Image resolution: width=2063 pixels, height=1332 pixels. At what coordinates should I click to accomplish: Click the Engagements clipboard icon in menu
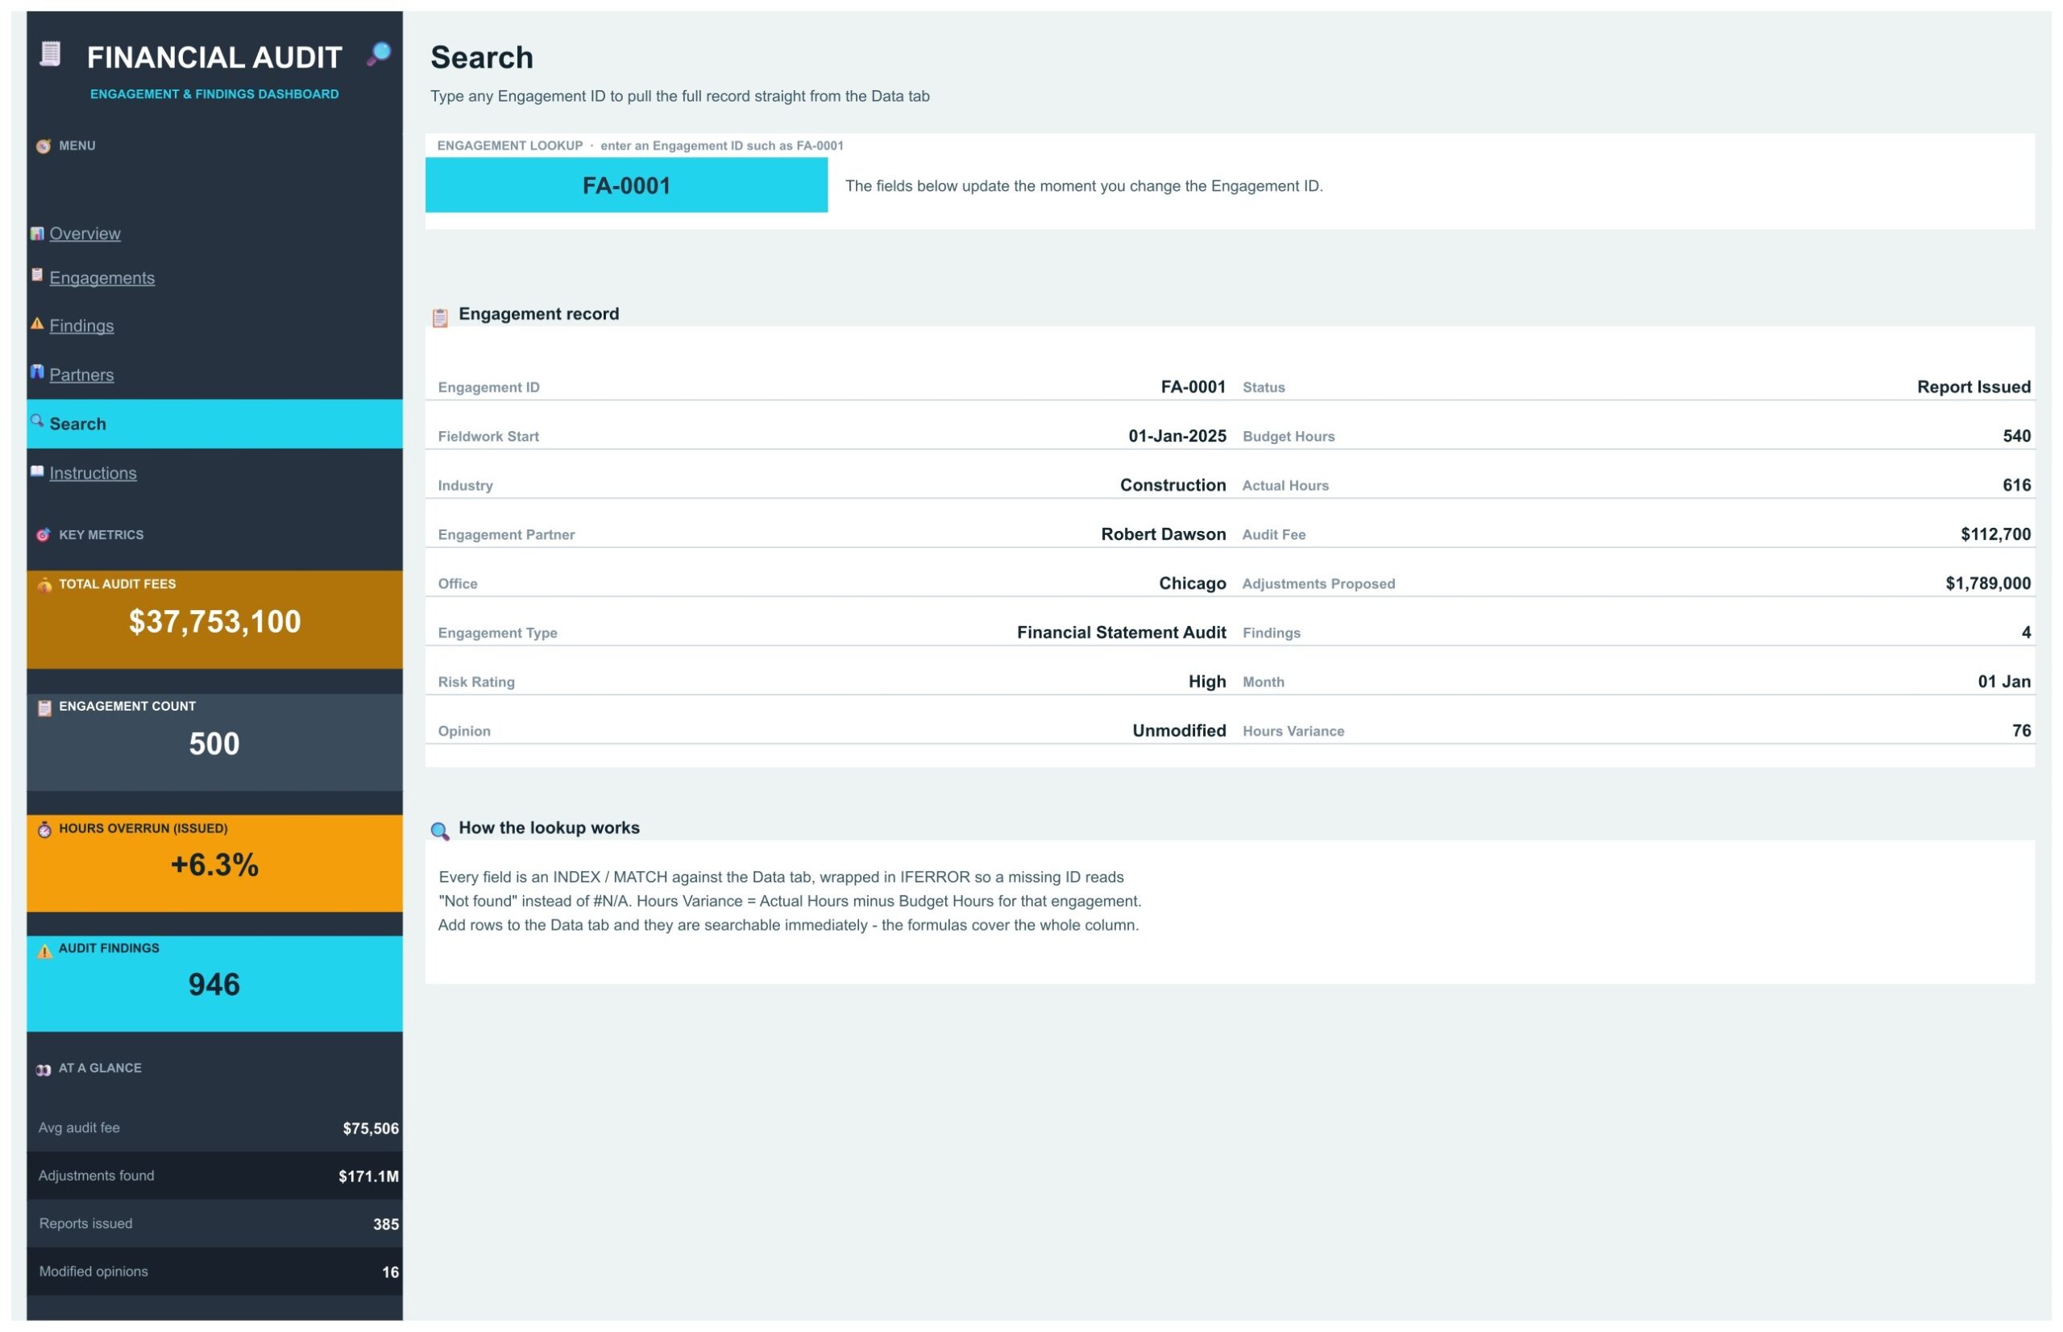tap(37, 275)
